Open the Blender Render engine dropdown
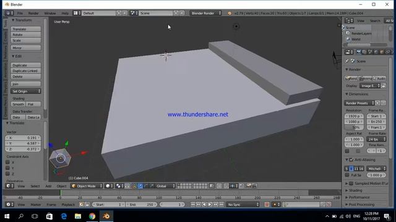Viewport: 396px width, 222px height. pyautogui.click(x=205, y=13)
